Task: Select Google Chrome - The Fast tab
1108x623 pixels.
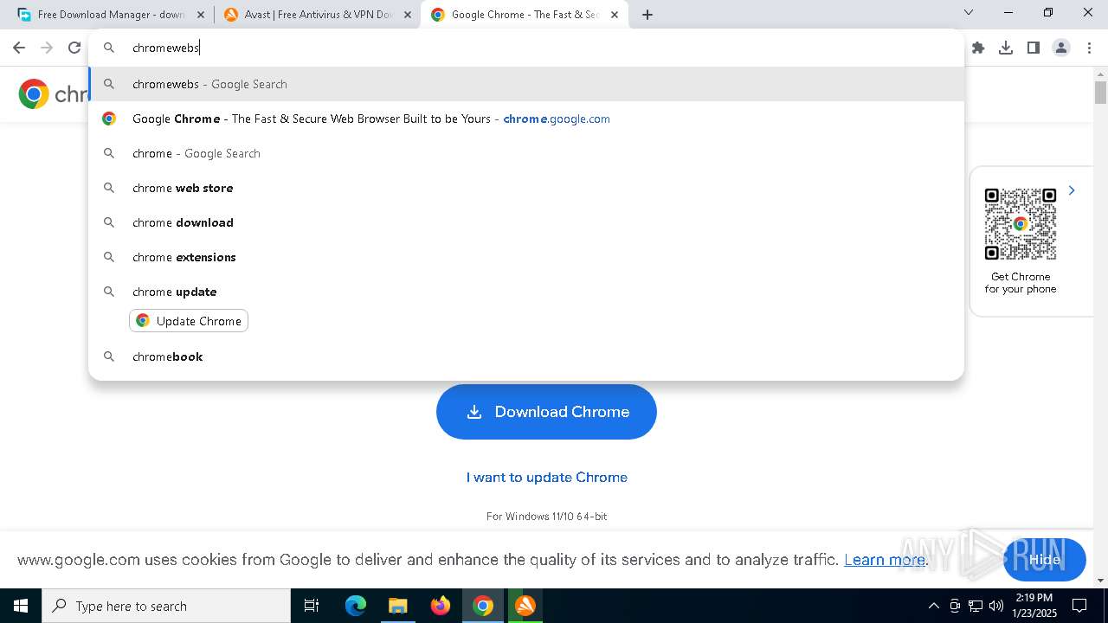Action: [525, 15]
